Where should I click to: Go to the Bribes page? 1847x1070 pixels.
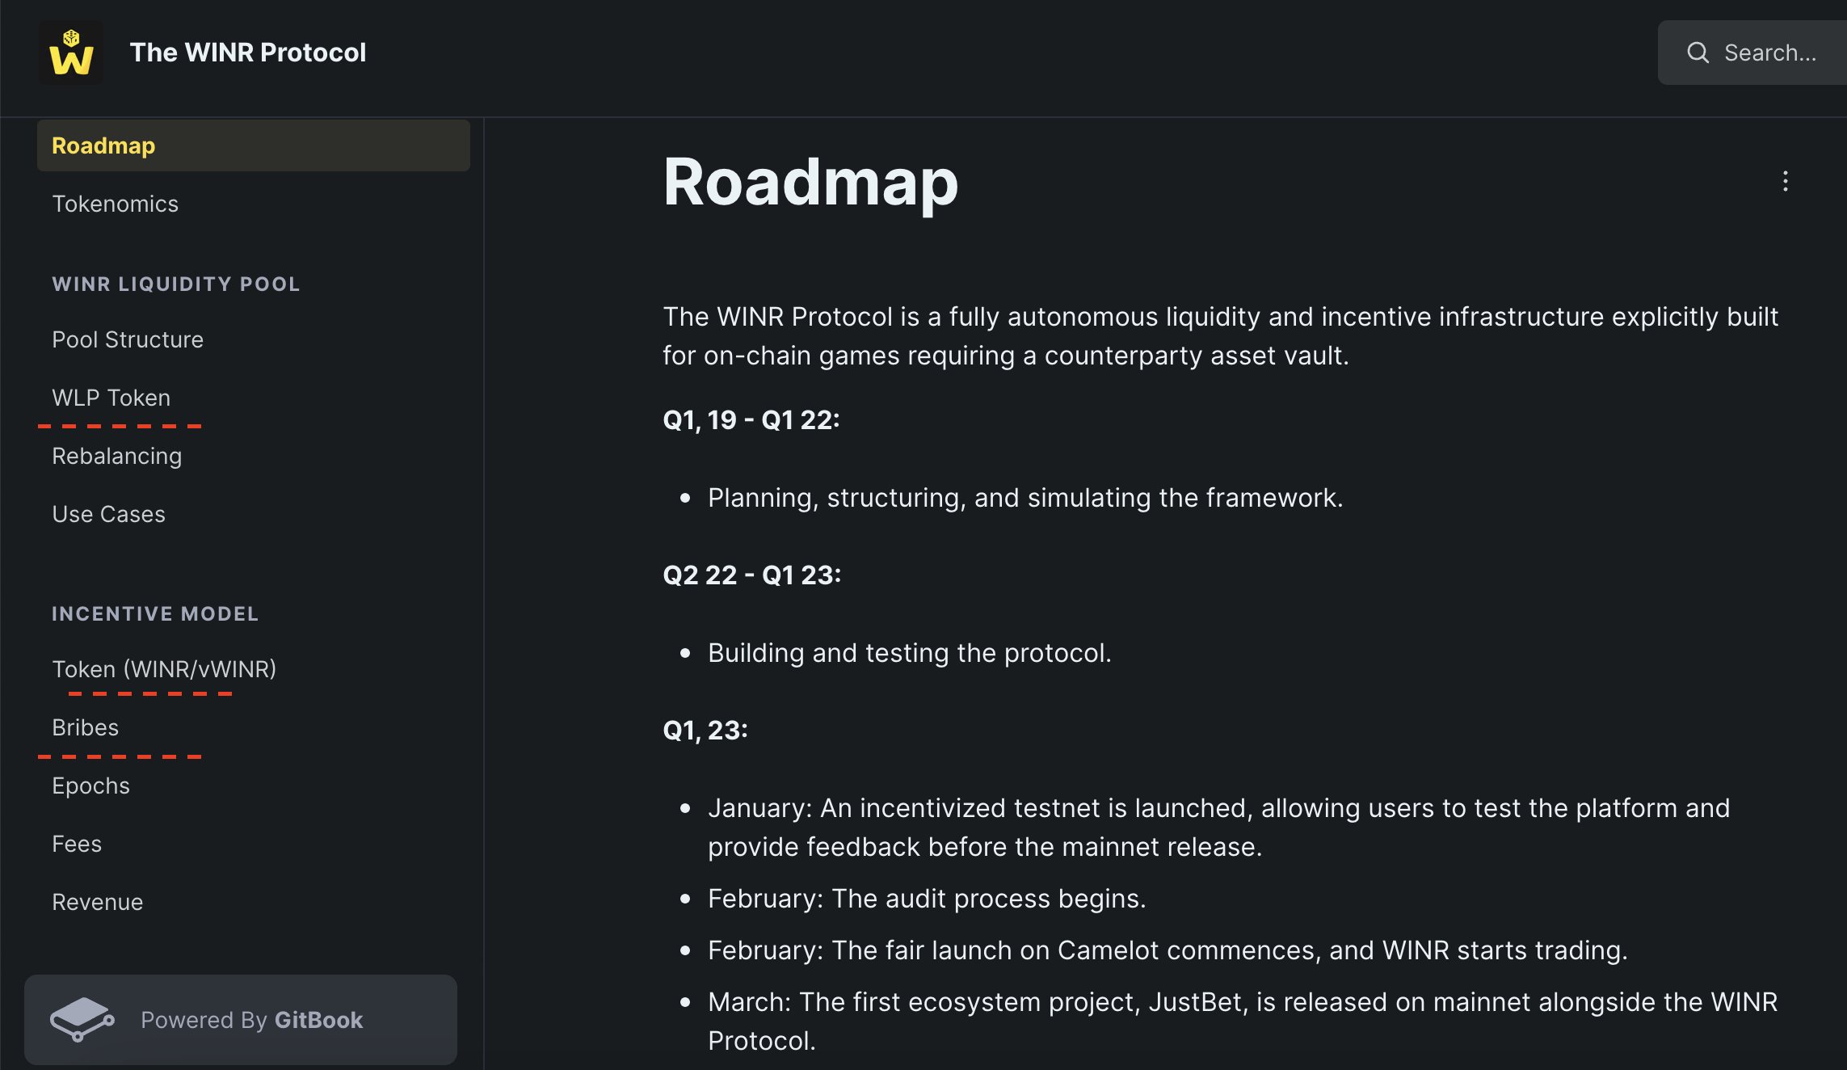pos(85,727)
